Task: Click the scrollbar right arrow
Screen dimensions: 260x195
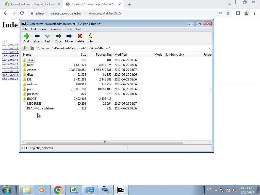Action: point(209,142)
